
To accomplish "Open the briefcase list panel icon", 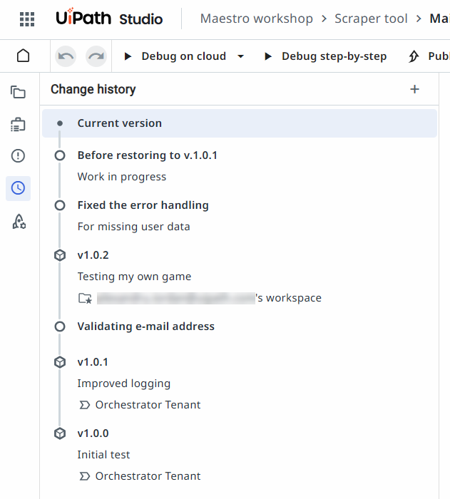I will point(18,125).
